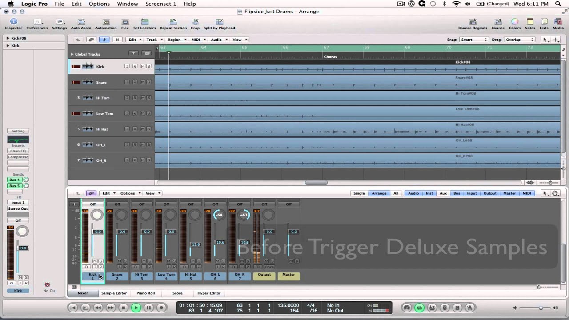Select the Single mixer view button

[x=359, y=193]
